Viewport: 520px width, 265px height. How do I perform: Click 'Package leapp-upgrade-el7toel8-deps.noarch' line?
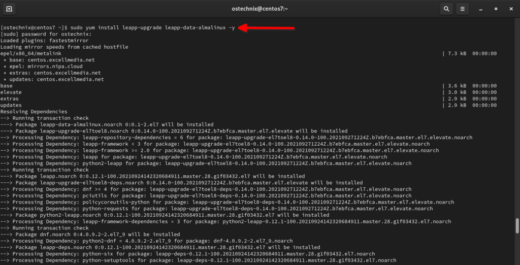[181, 183]
